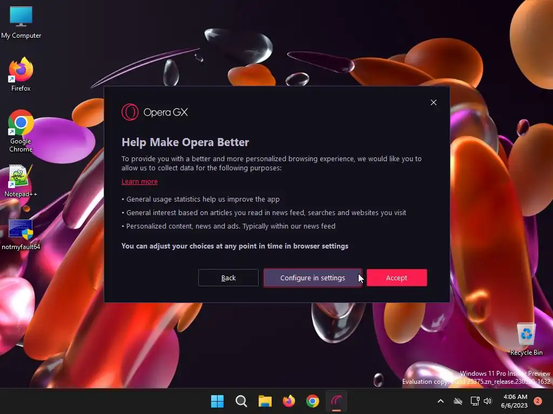This screenshot has height=414, width=553.
Task: Click the Opera GX installer taskbar icon
Action: tap(336, 401)
